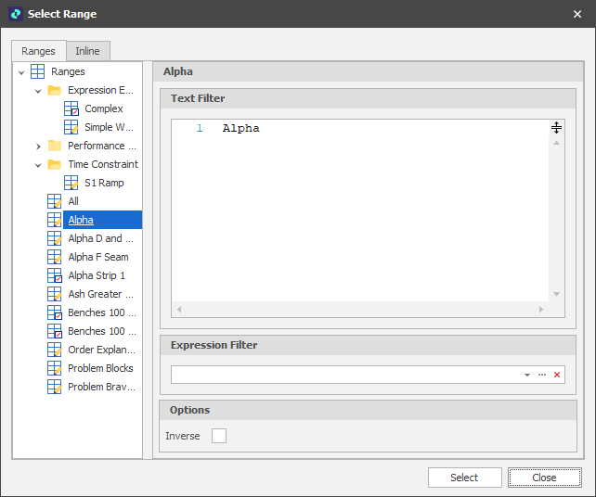
Task: Click the Text Filter scroll down arrow
Action: 556,294
